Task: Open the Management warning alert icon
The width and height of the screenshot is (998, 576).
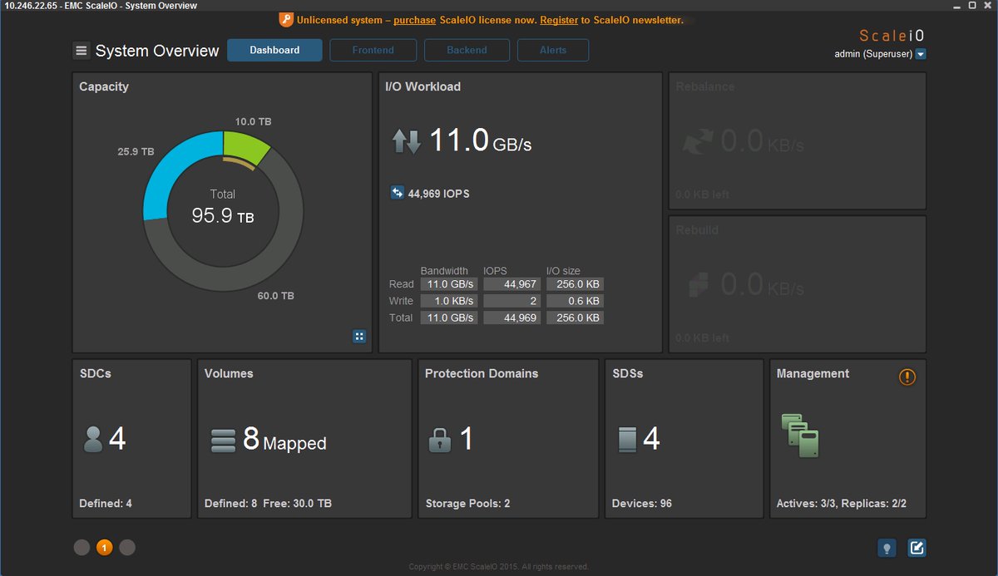Action: coord(907,377)
